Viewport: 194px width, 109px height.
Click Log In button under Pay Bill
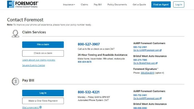click(x=43, y=93)
